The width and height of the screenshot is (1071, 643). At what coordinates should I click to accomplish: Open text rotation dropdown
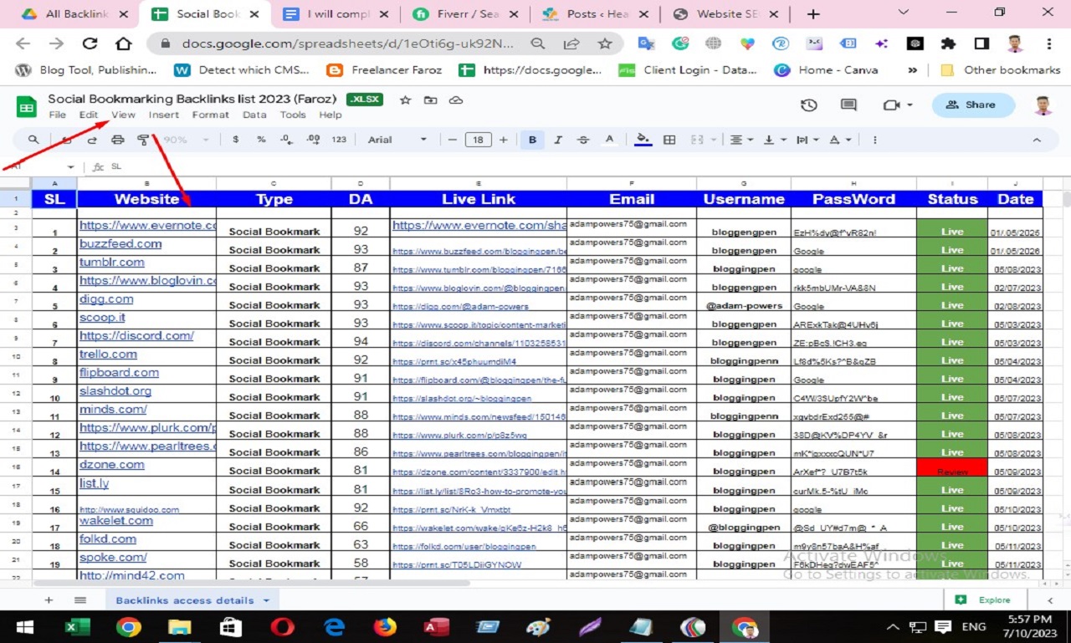(839, 140)
